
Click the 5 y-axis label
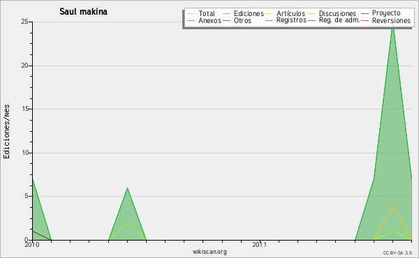tap(27, 196)
